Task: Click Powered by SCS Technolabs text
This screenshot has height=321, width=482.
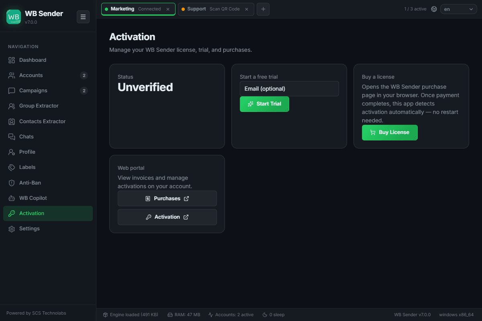Action: (36, 313)
